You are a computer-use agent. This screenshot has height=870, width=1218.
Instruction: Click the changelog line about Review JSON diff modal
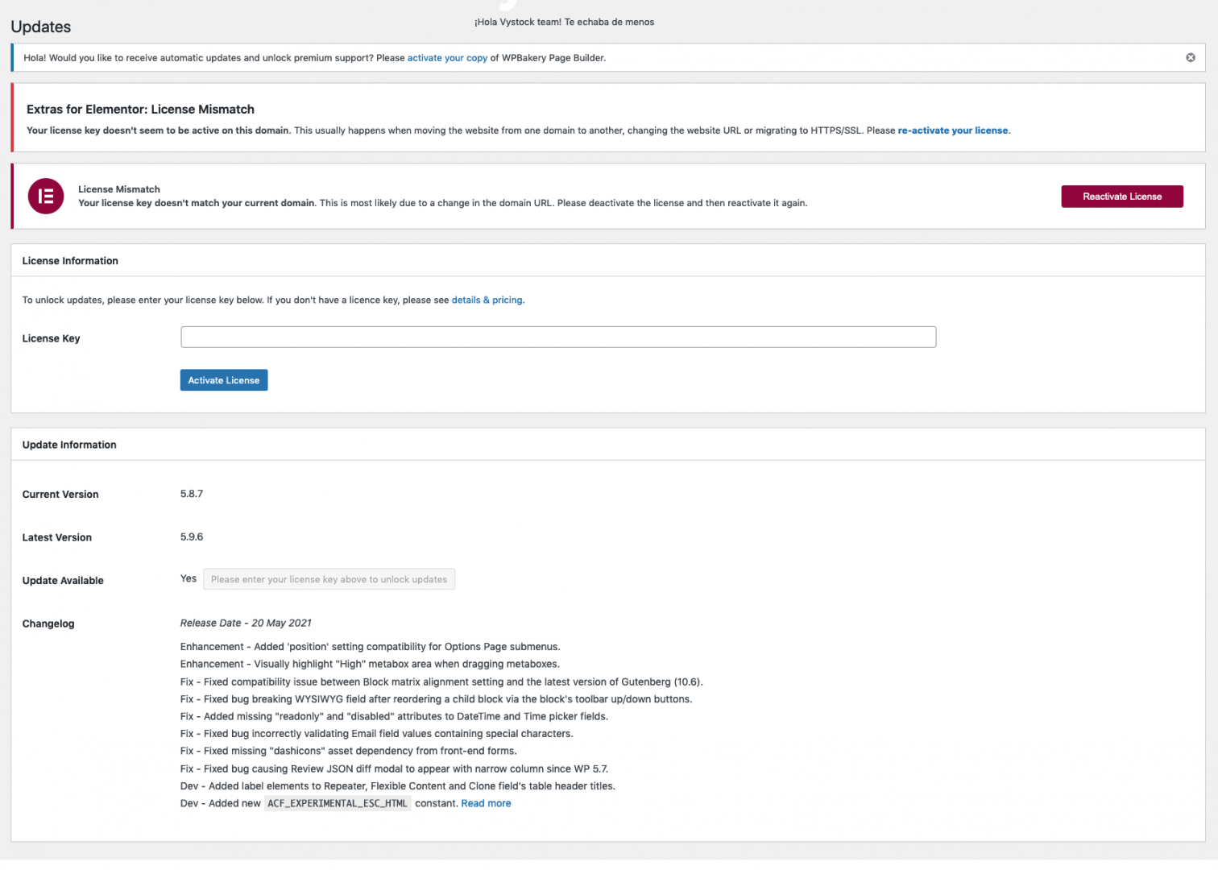coord(394,769)
